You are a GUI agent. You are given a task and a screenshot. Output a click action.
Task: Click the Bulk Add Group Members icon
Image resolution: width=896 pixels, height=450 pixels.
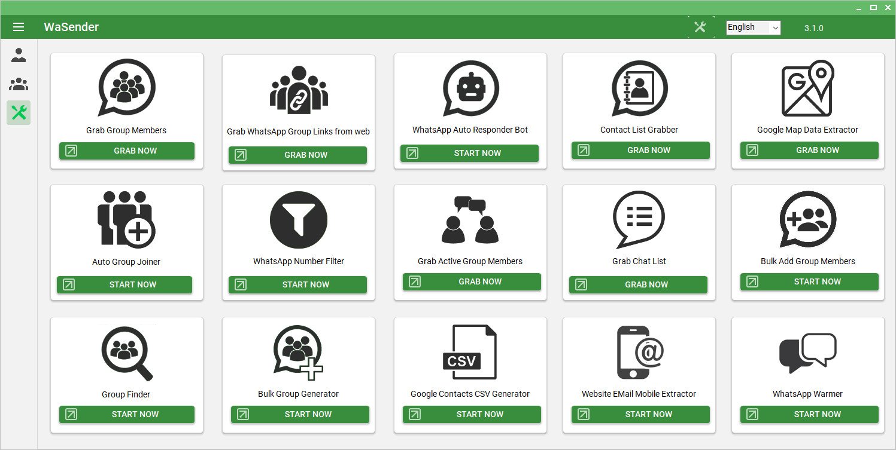click(808, 220)
